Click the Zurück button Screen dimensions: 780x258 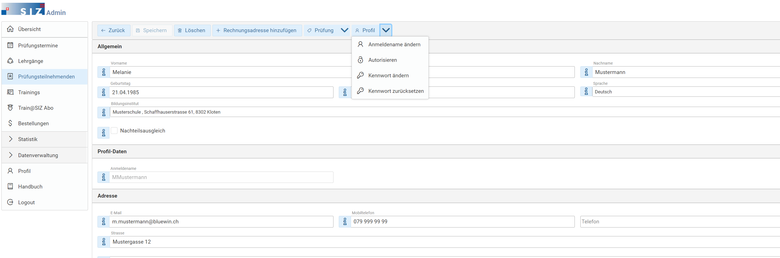click(114, 30)
